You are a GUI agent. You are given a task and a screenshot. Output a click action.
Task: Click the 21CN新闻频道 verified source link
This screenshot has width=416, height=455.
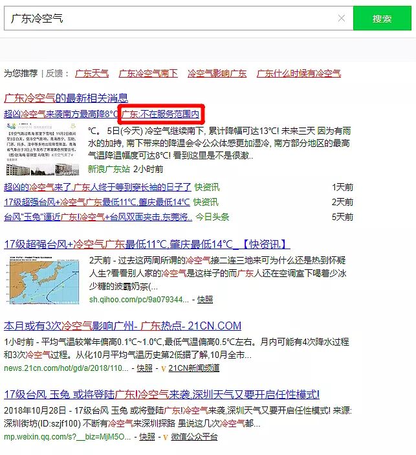pos(194,368)
